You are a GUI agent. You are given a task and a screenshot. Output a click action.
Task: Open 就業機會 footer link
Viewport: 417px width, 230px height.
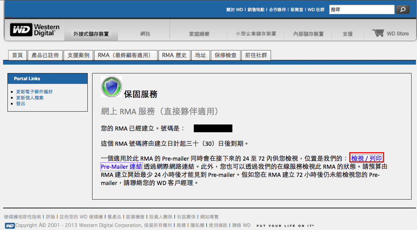tap(135, 217)
